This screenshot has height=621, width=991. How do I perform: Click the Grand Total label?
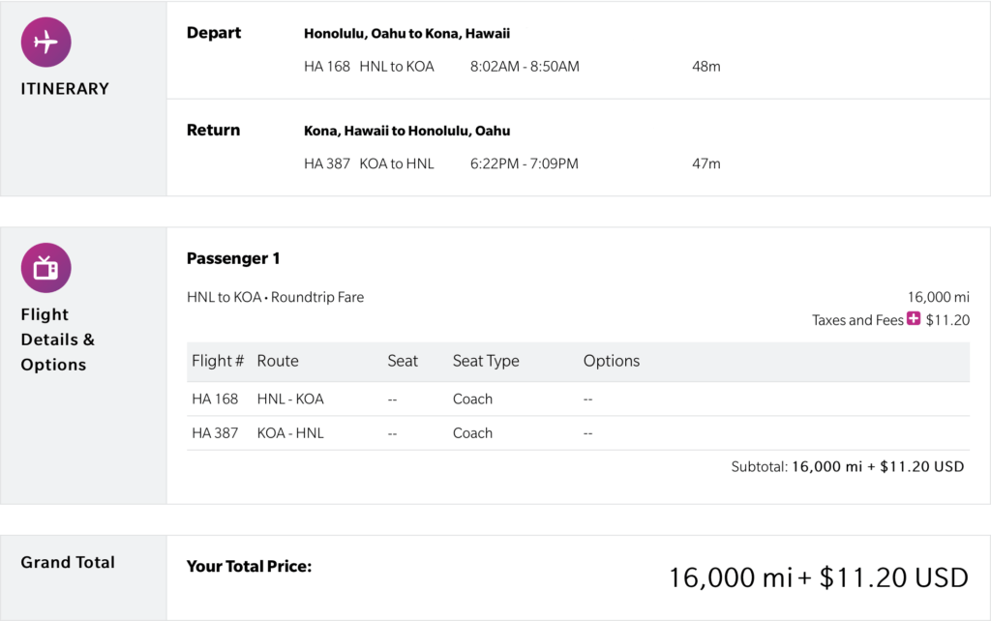click(x=68, y=562)
